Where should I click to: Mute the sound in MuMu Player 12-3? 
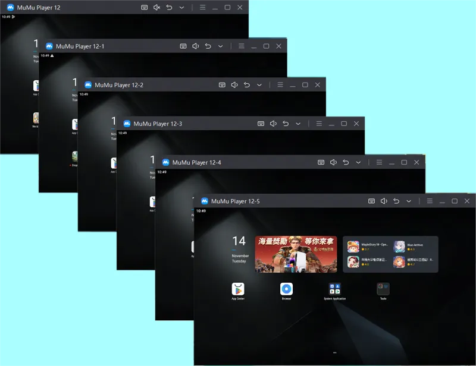coord(273,124)
